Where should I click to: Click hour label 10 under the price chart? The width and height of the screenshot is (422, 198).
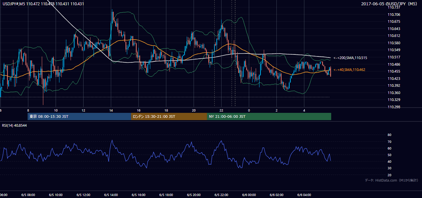(x=56, y=110)
